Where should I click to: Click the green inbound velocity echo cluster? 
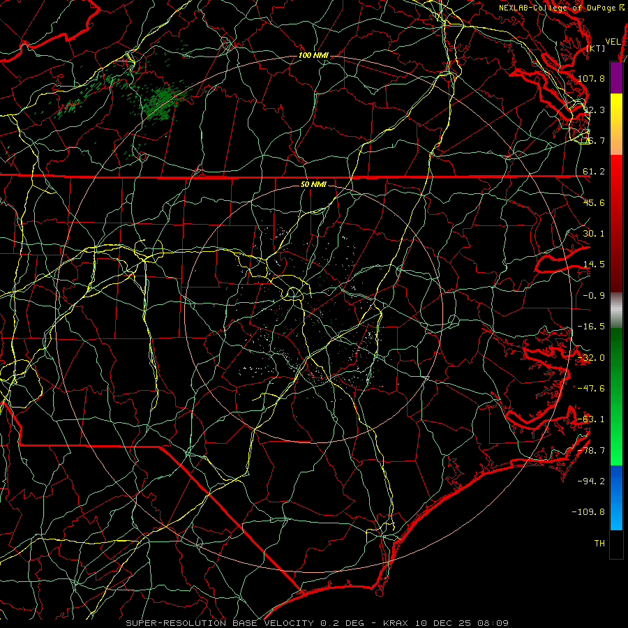click(161, 103)
